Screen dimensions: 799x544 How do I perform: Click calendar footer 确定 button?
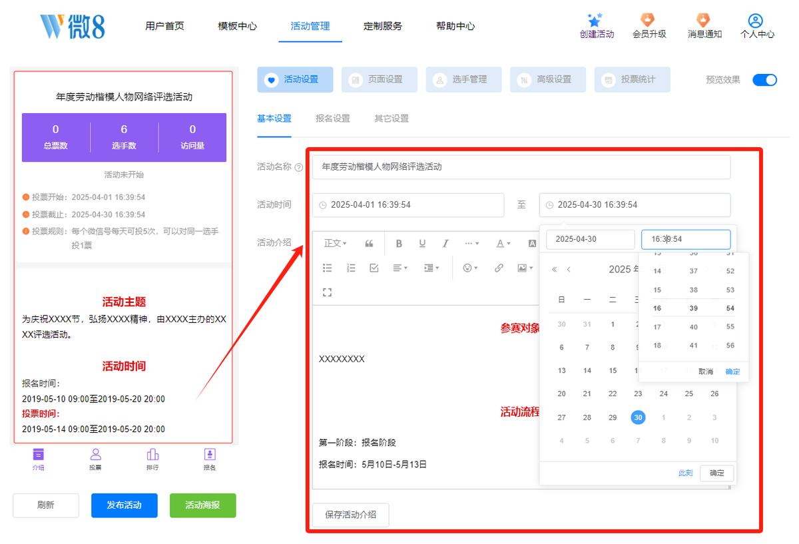(x=717, y=473)
